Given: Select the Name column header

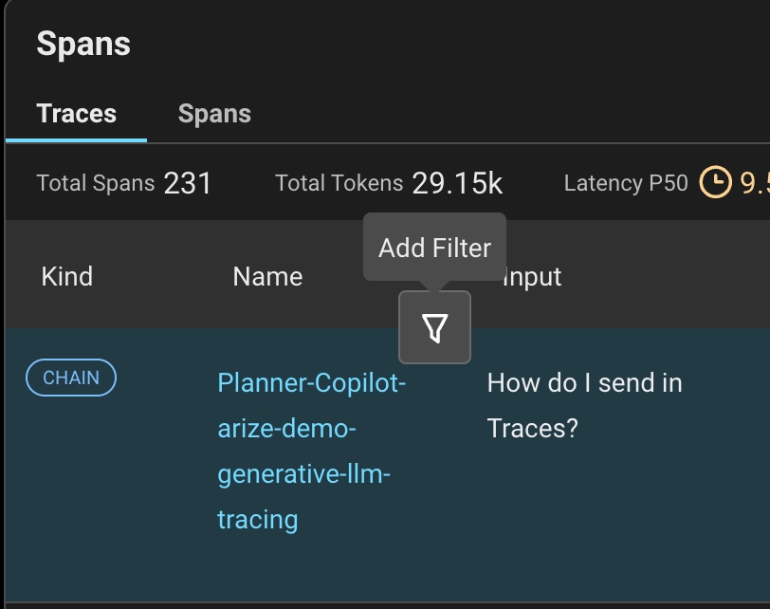Looking at the screenshot, I should point(267,277).
